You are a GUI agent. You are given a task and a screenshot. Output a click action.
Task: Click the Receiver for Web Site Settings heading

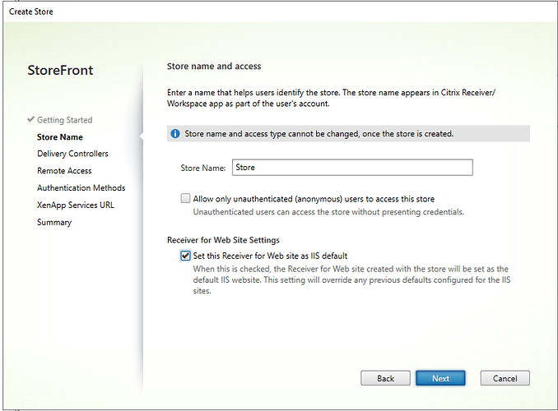(223, 240)
